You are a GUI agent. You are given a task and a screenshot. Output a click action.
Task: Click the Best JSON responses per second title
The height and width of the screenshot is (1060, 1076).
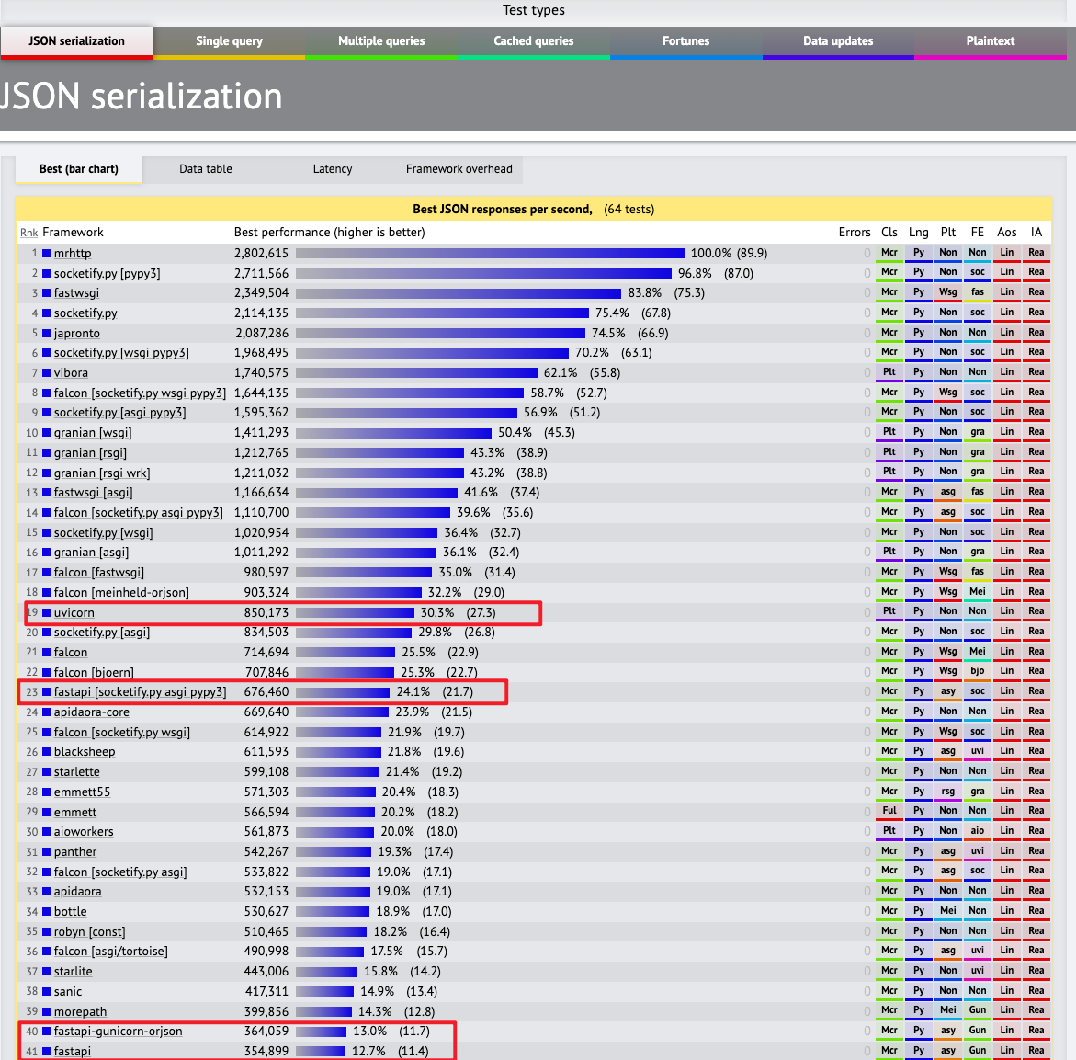[x=503, y=210]
